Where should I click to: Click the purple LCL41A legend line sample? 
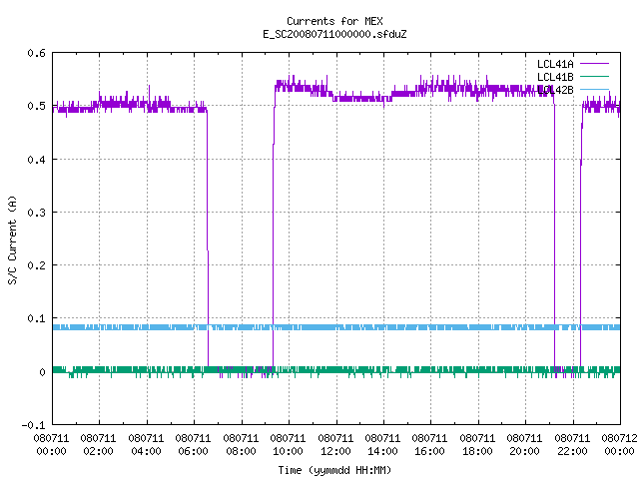point(594,64)
